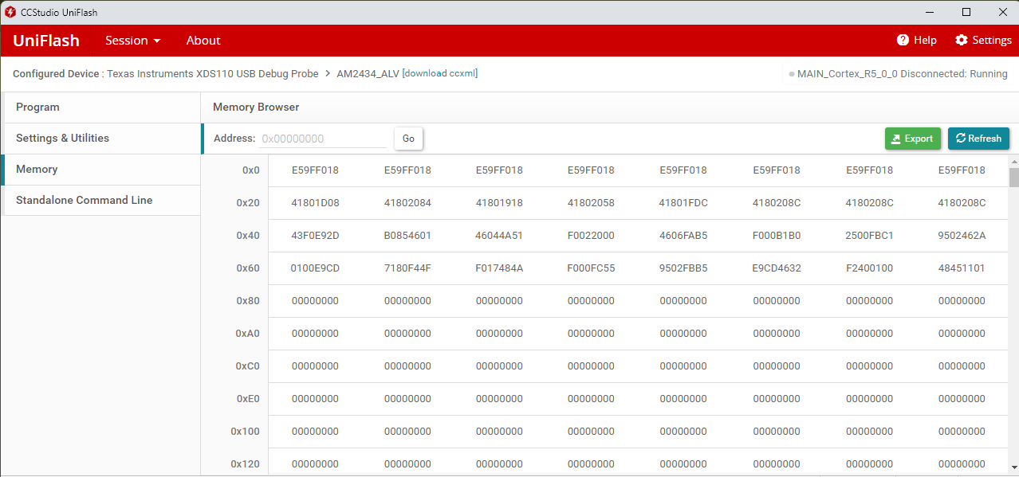The width and height of the screenshot is (1019, 477).
Task: Click the download ccxml link
Action: (x=440, y=73)
